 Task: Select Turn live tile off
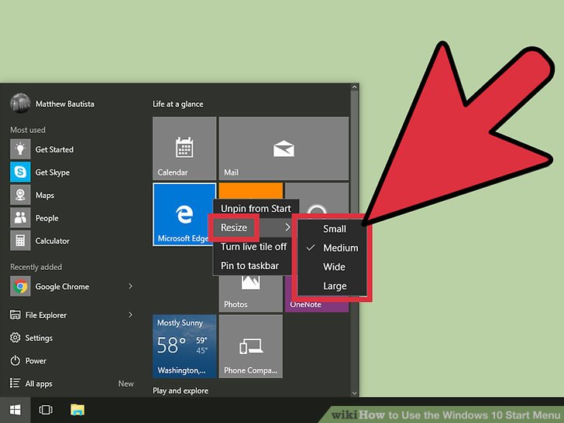click(x=253, y=247)
